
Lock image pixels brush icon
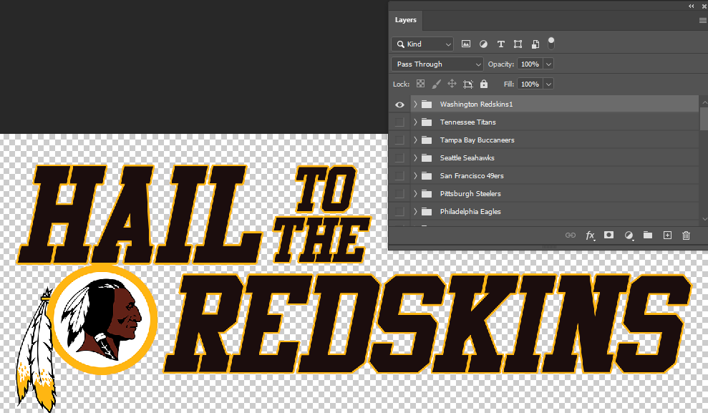coord(436,84)
